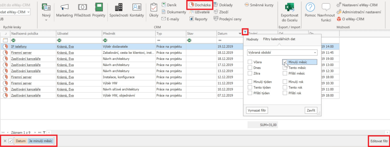
Task: Open the Prodejní ceny module
Action: point(227,19)
